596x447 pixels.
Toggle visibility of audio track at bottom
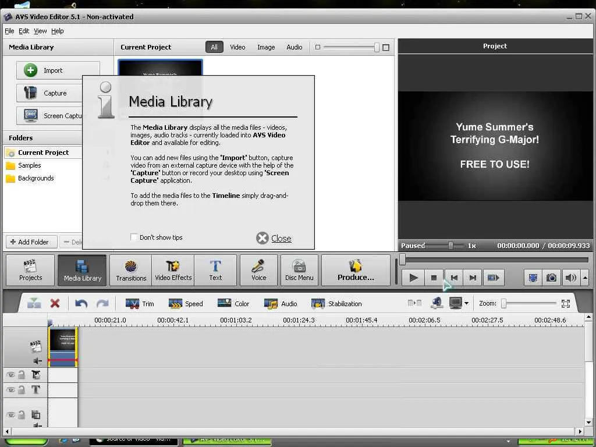coord(10,414)
